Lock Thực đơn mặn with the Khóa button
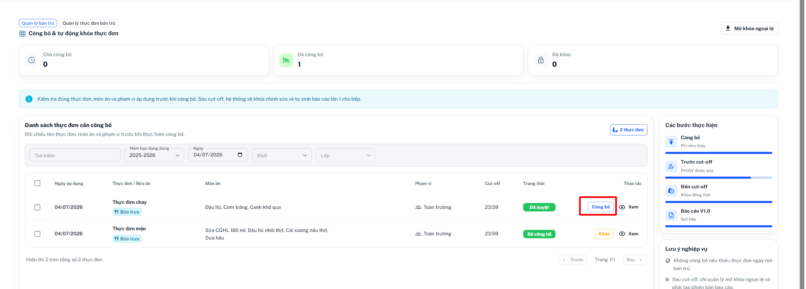The image size is (806, 289). (604, 234)
